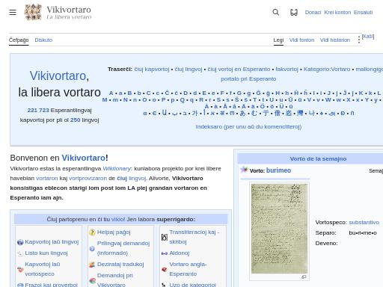Open the ĉiuj kapvortoj link
This screenshot has width=383, height=287.
pos(152,70)
